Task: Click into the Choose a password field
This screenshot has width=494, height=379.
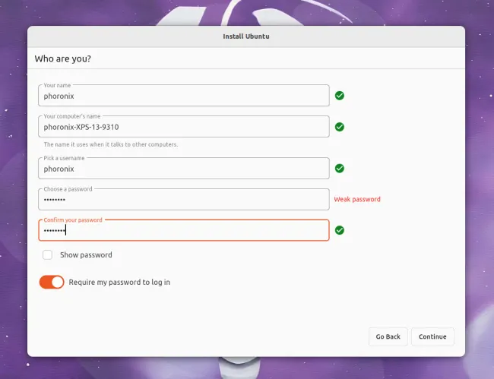Action: click(x=184, y=199)
